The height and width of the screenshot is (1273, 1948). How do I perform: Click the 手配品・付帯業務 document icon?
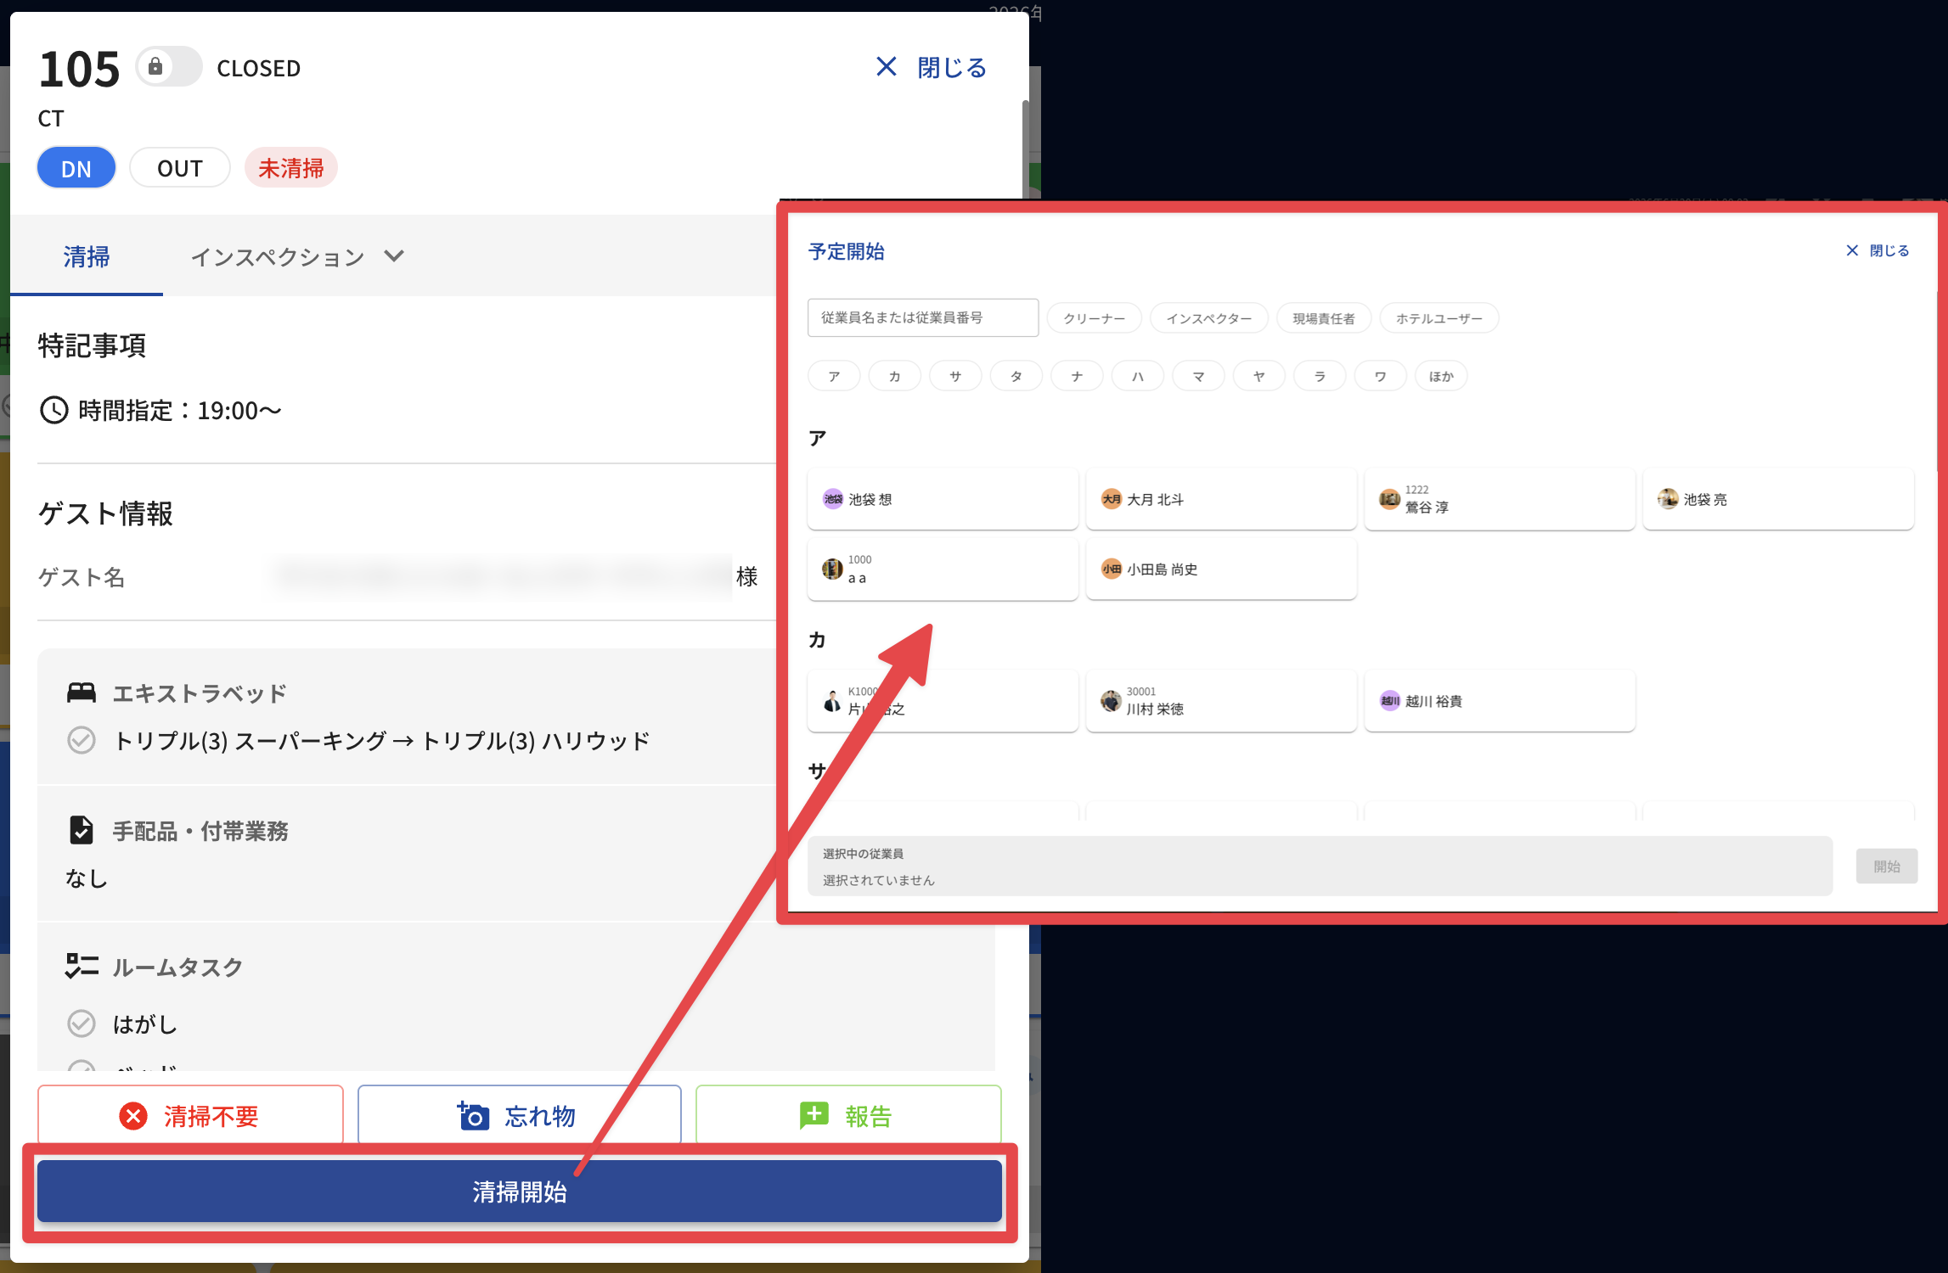(82, 830)
